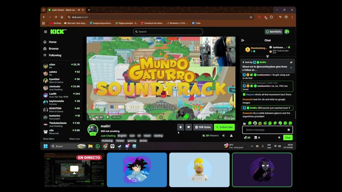
Task: Send message with green Chat button
Action: click(x=288, y=138)
